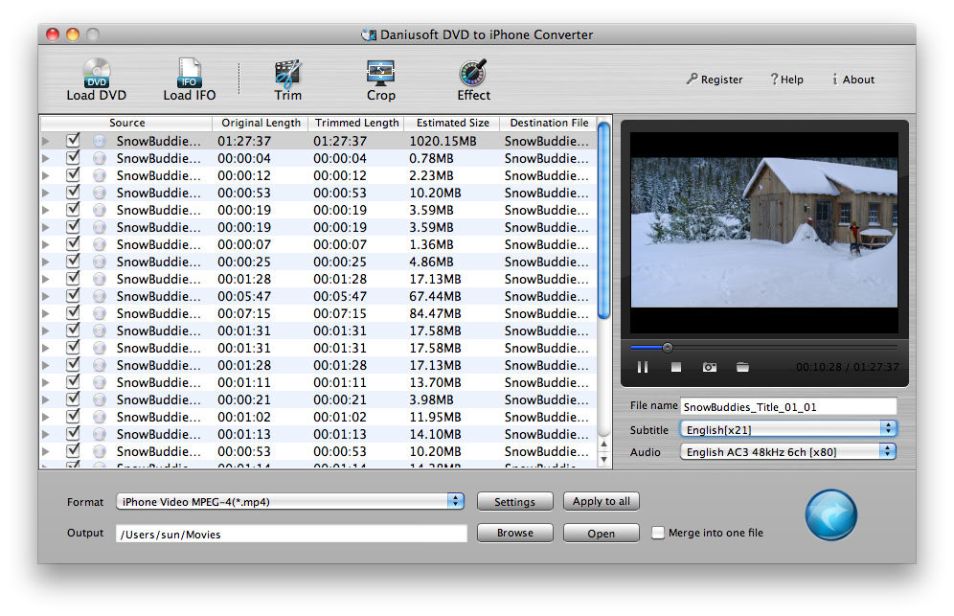Click the scroll down arrow of list
The width and height of the screenshot is (954, 616).
603,460
